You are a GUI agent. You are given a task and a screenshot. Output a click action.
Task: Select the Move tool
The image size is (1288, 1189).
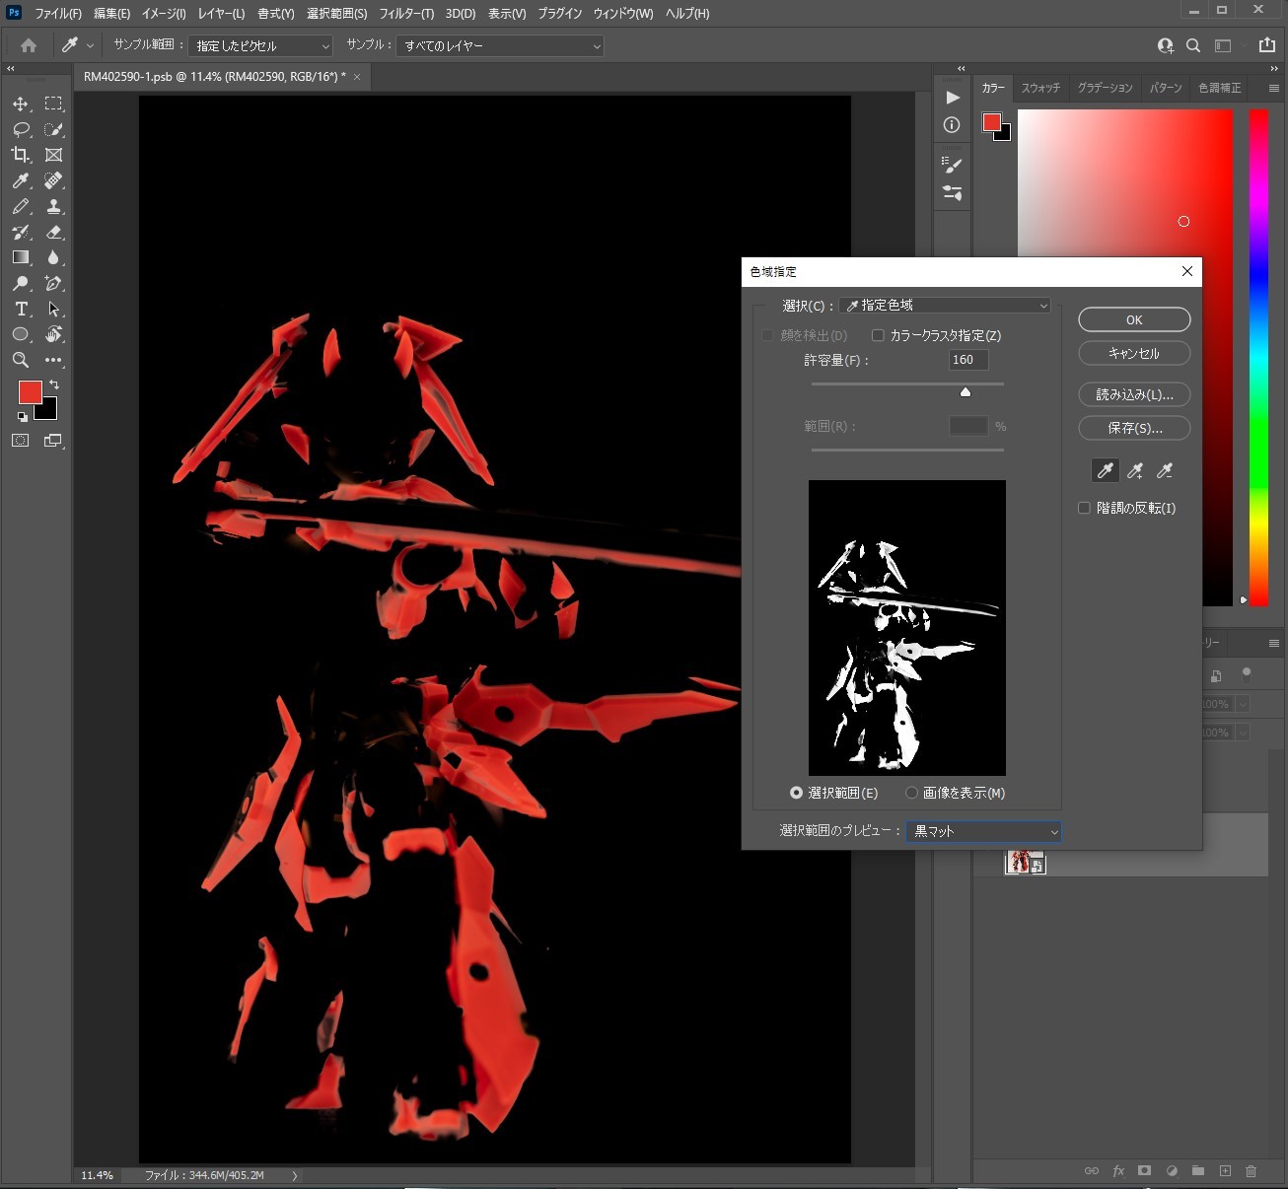tap(21, 104)
